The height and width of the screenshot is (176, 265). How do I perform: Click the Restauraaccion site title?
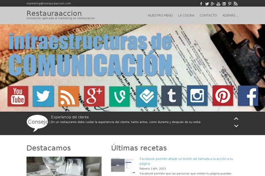point(54,13)
